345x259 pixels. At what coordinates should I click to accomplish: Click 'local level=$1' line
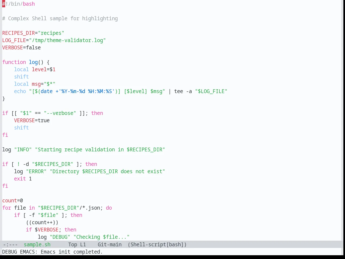(35, 70)
